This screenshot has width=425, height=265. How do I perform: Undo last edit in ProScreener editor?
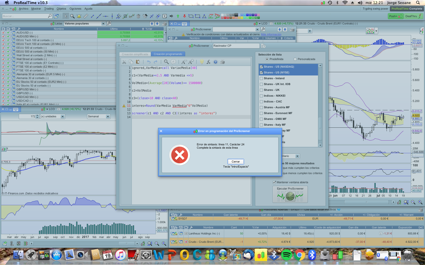149,62
